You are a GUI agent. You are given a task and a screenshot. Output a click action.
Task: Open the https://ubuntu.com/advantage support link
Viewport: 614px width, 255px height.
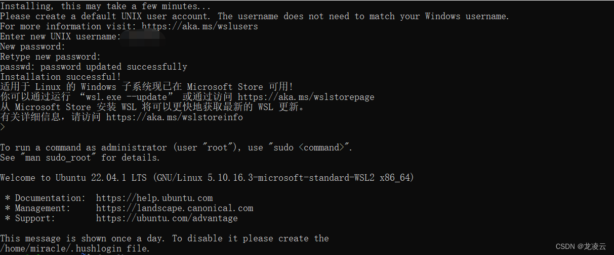[167, 218]
